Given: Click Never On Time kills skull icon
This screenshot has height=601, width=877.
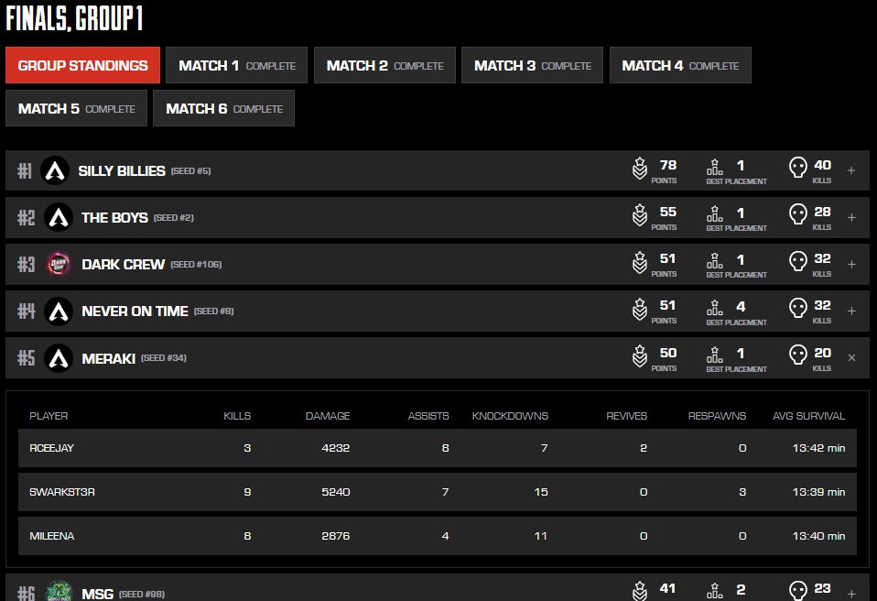Looking at the screenshot, I should [x=798, y=308].
